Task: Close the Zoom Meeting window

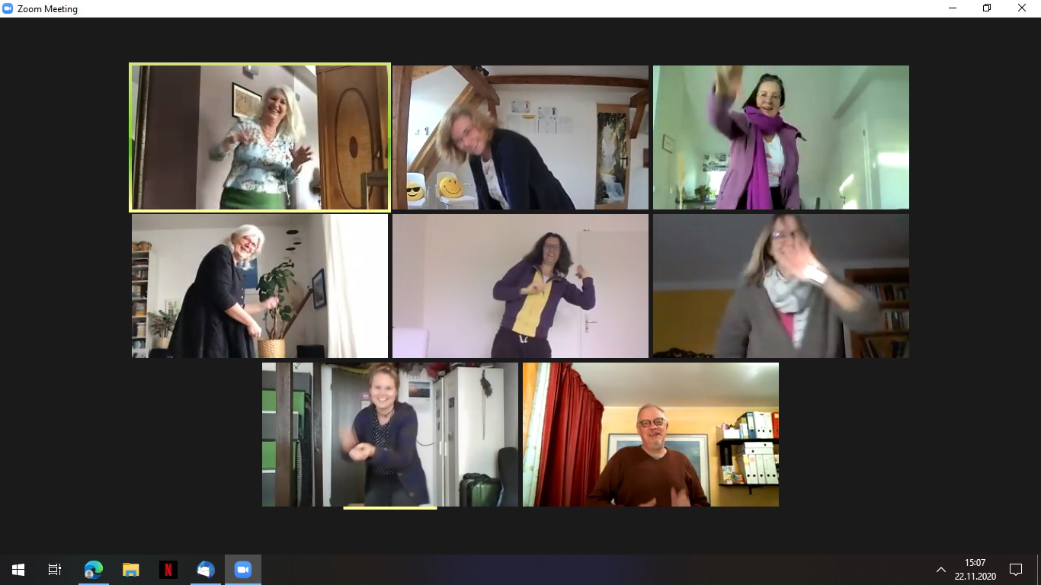Action: [1022, 8]
